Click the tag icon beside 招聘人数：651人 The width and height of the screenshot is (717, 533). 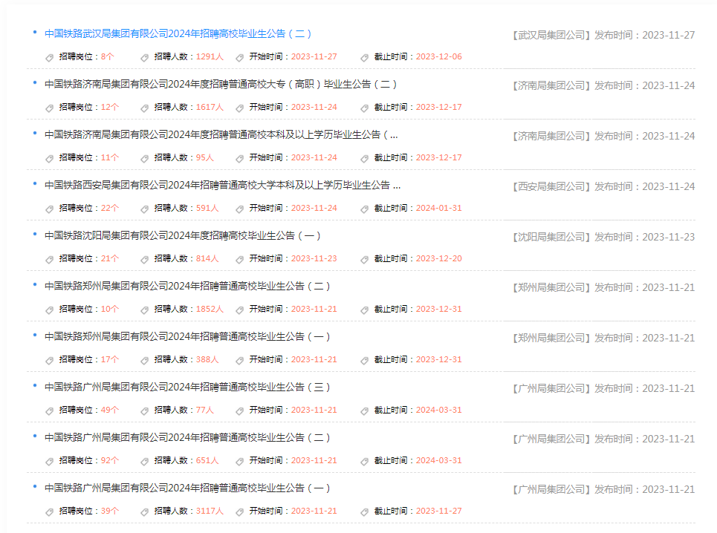pyautogui.click(x=144, y=461)
